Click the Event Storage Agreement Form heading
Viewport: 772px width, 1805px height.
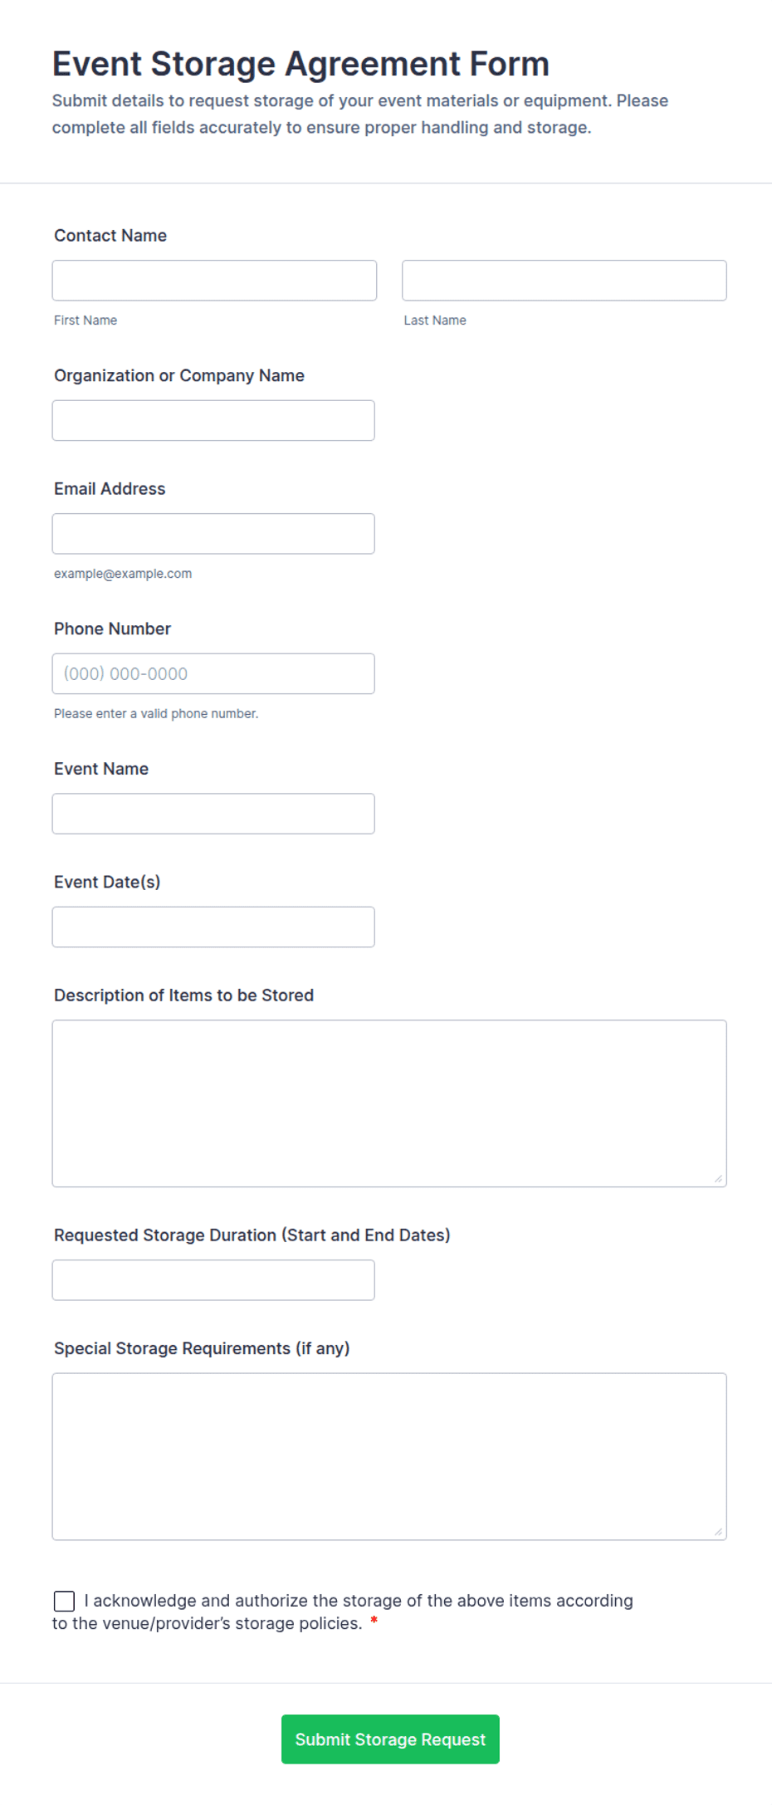300,64
